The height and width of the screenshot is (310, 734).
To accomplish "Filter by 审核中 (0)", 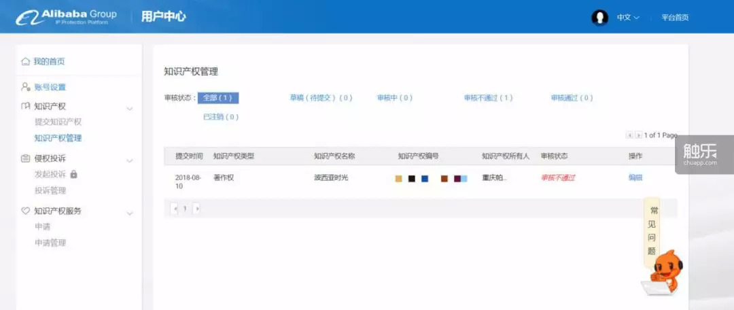I will click(x=395, y=98).
